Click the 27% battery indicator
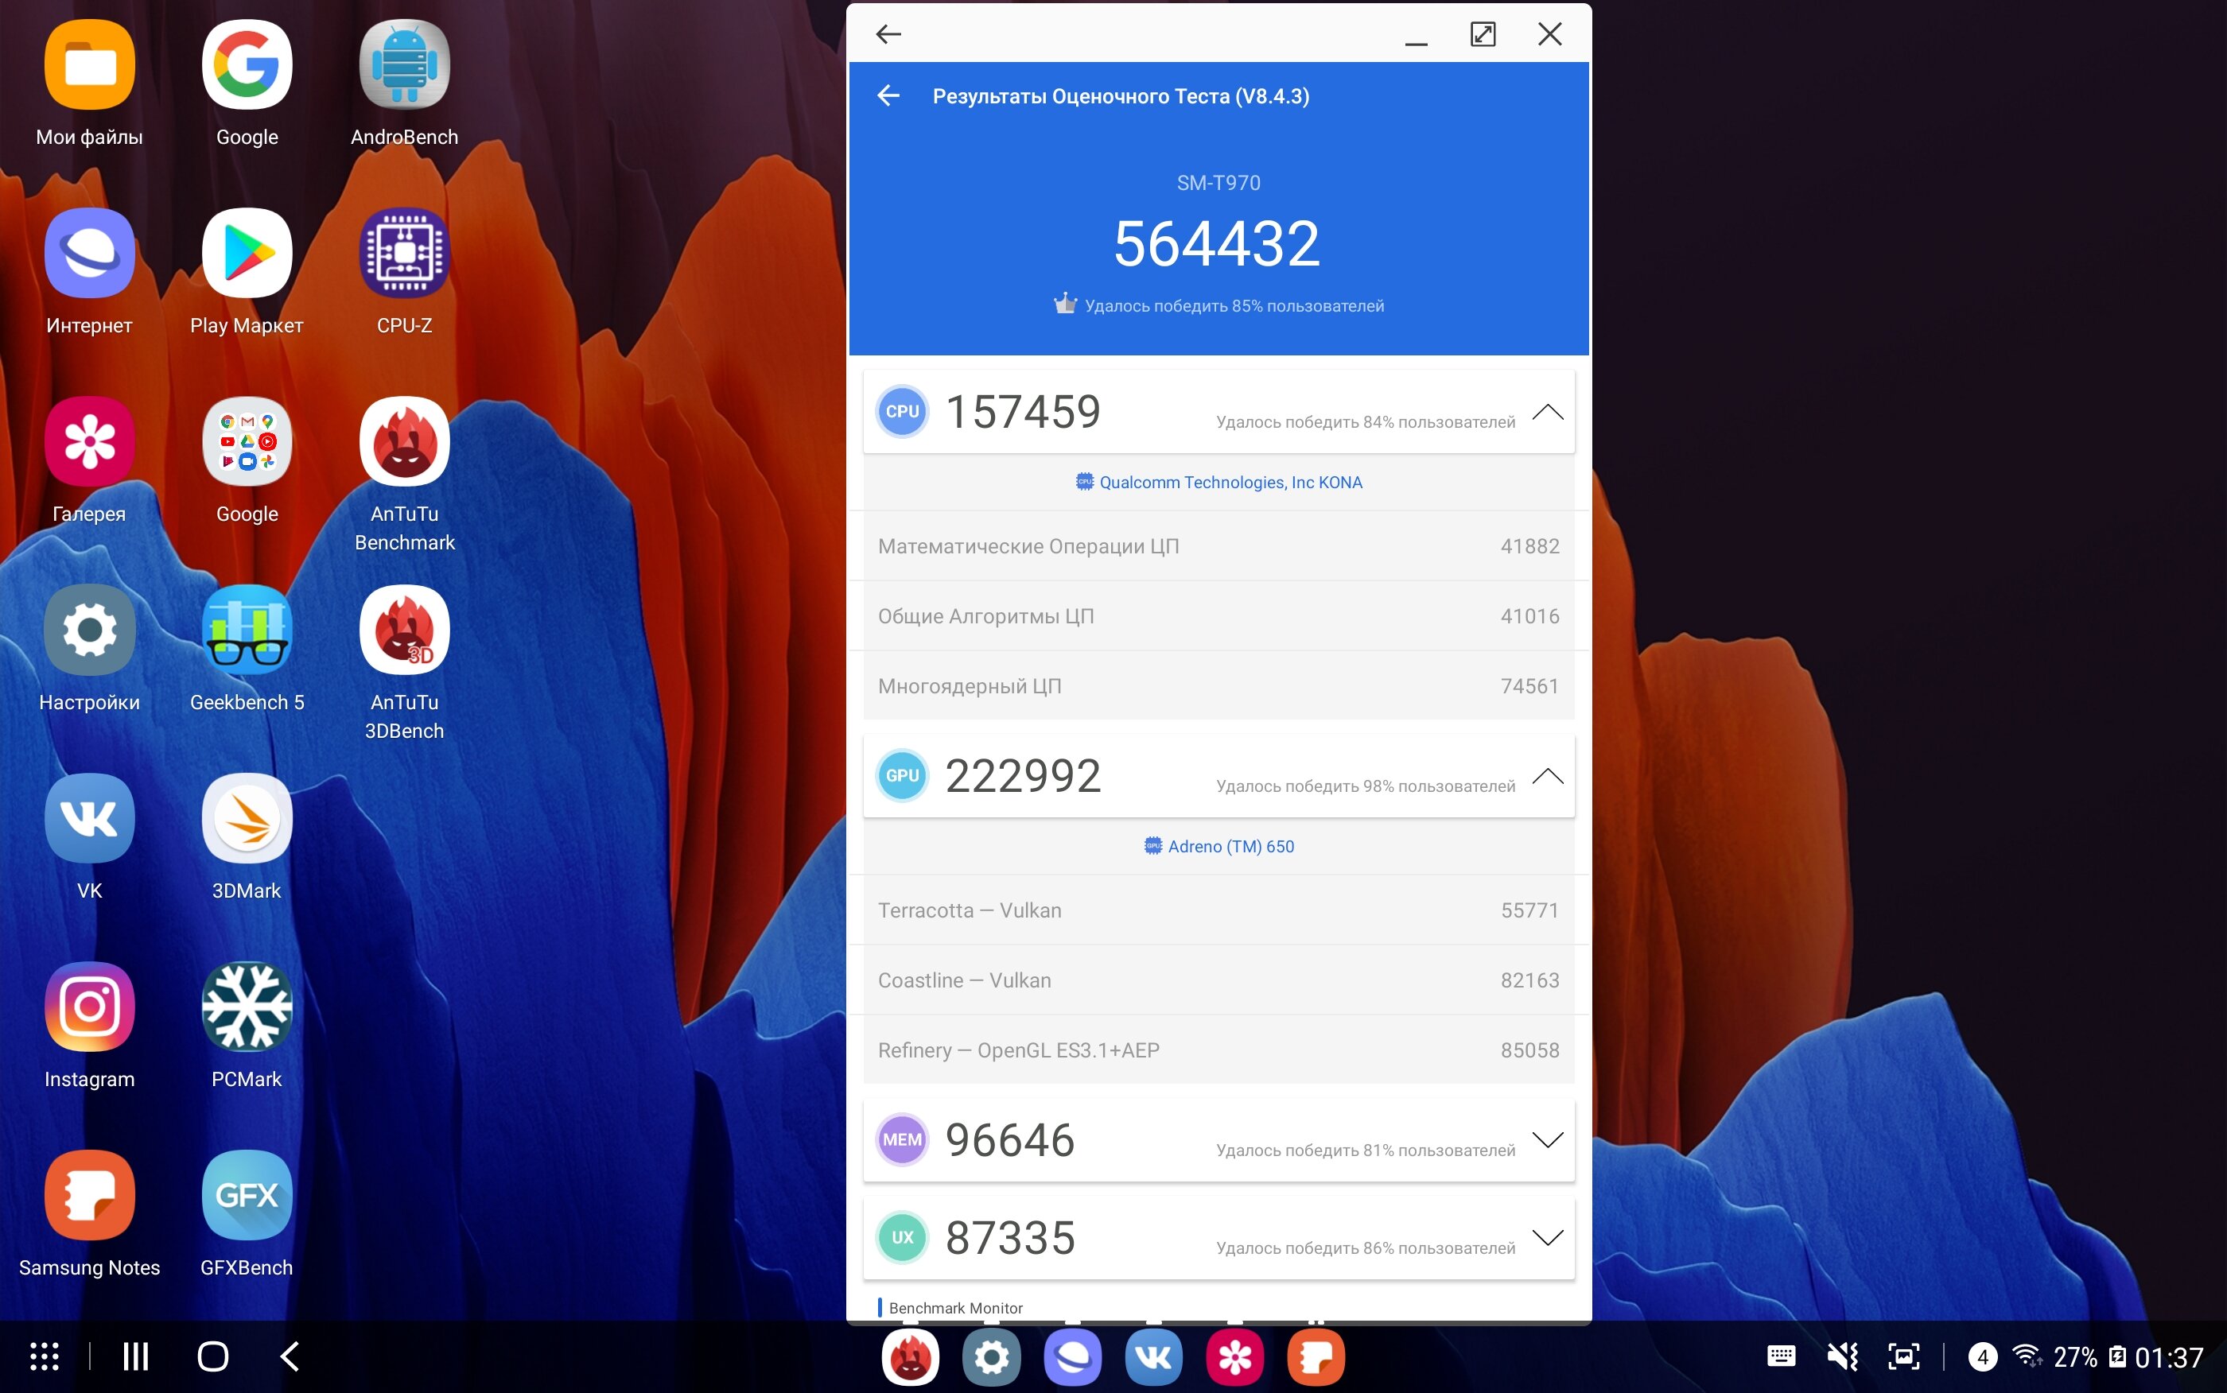This screenshot has width=2227, height=1393. pos(2089,1357)
